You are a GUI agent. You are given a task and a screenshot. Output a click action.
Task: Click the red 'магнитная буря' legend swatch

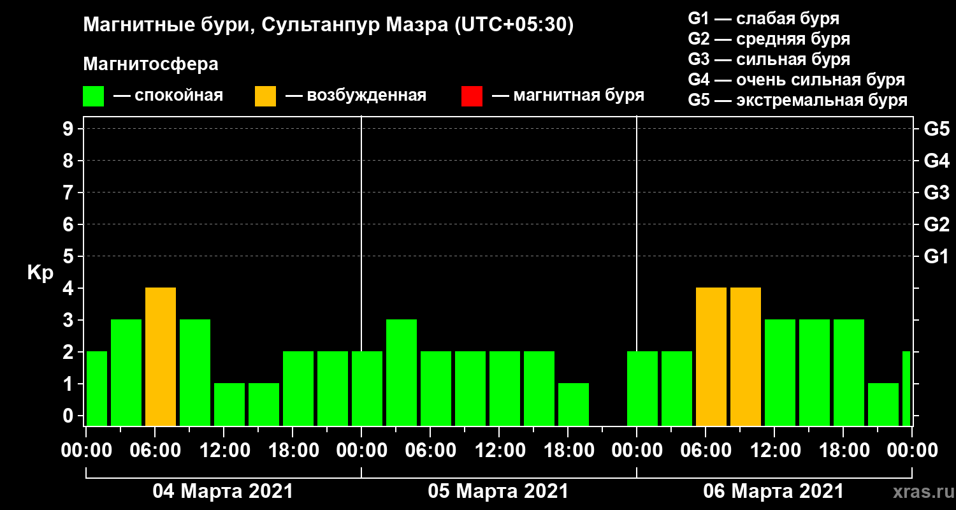point(472,96)
